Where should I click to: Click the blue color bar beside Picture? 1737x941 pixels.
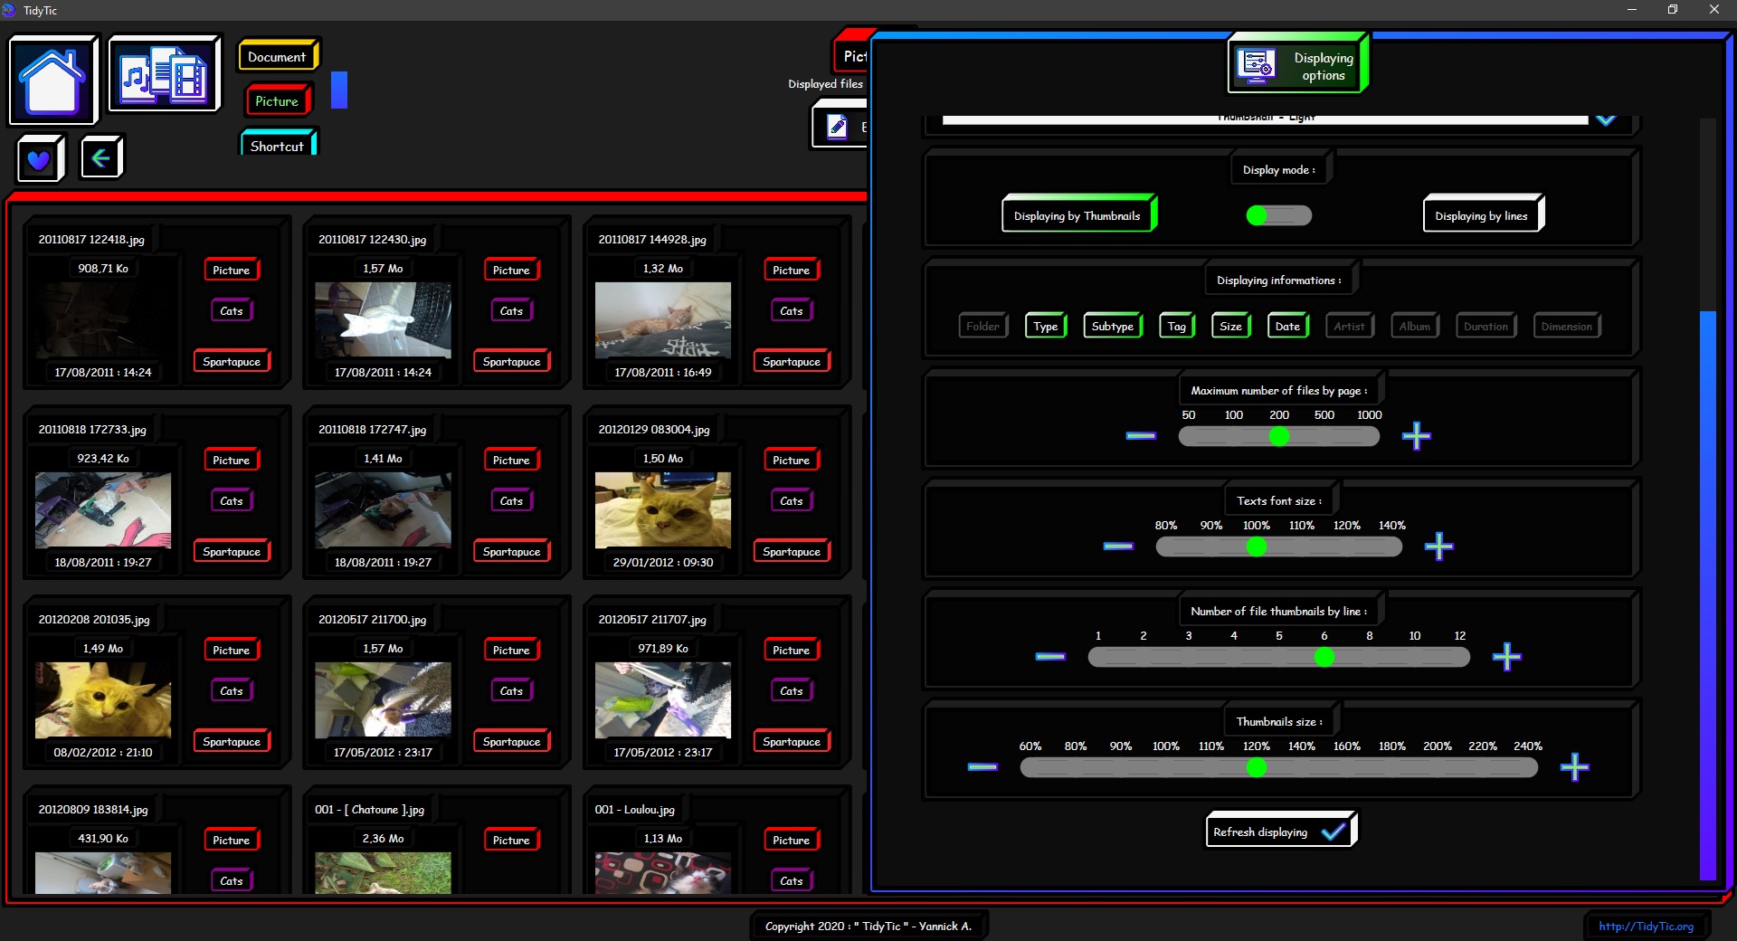point(339,90)
